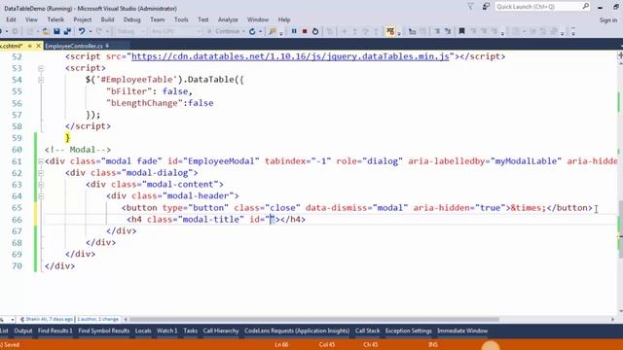The width and height of the screenshot is (623, 350).
Task: Click the increase indent toolbar icon
Action: click(448, 31)
